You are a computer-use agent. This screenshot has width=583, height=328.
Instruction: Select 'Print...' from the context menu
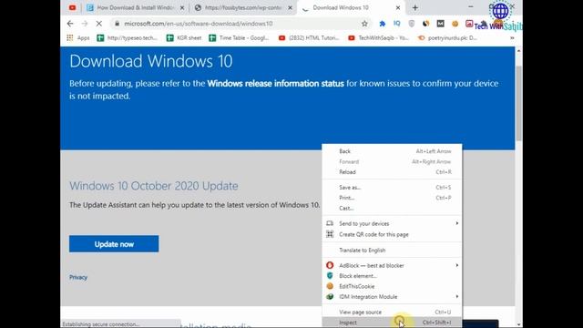392,198
